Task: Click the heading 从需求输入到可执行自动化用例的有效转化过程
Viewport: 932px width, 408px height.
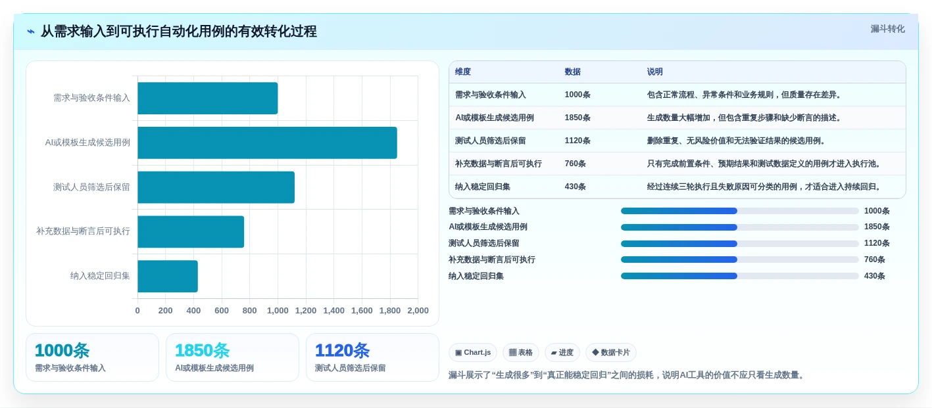Action: [x=179, y=32]
